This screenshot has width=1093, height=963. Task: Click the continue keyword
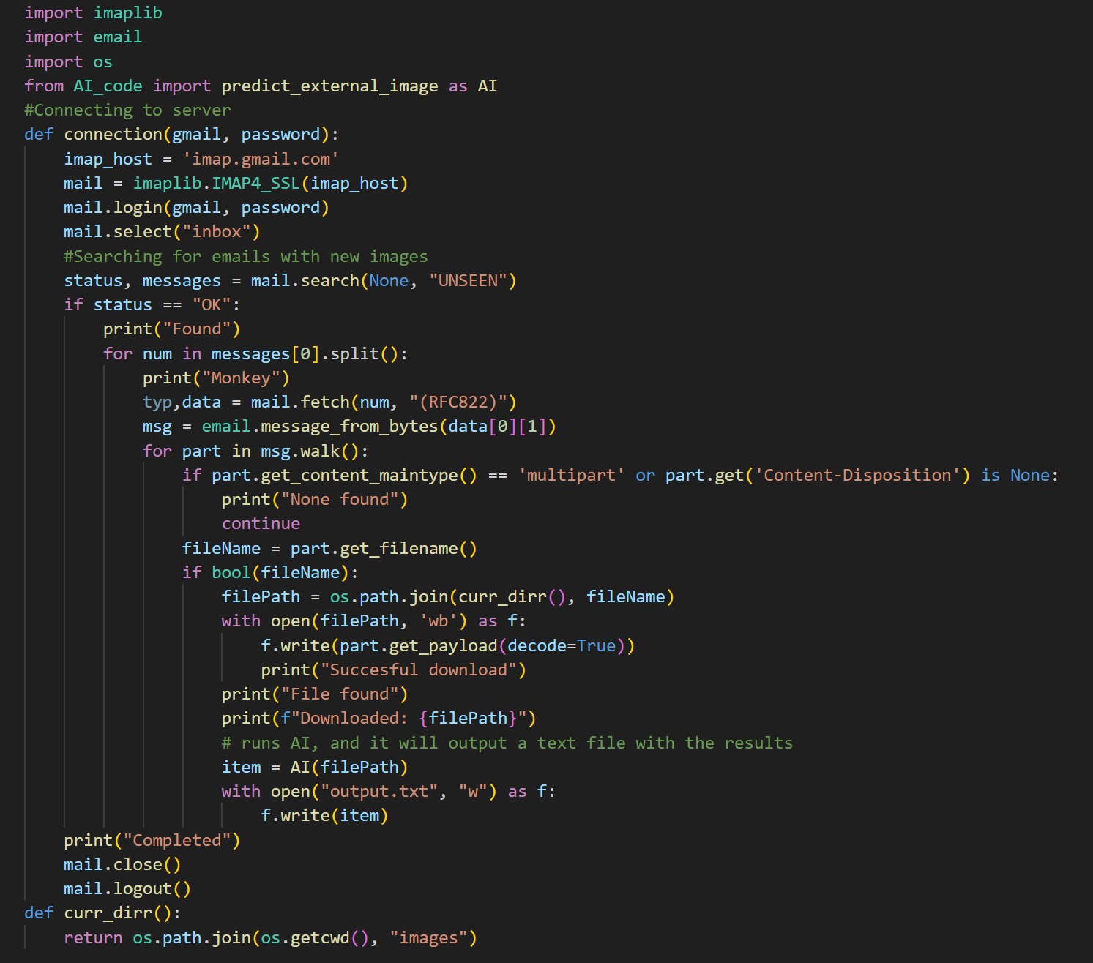click(x=261, y=524)
